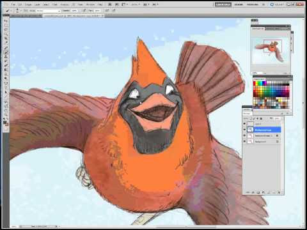Viewport: 307px width, 230px height.
Task: Select the top layer in Layers panel
Action: (x=264, y=124)
